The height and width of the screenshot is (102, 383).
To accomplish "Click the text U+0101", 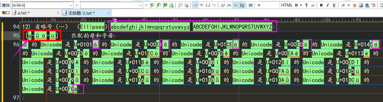I will tap(83, 45).
